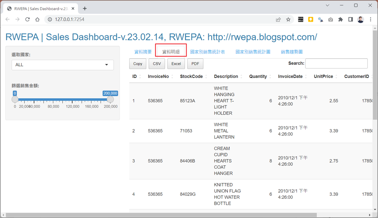Click the right handle of sales amount slider

110,99
